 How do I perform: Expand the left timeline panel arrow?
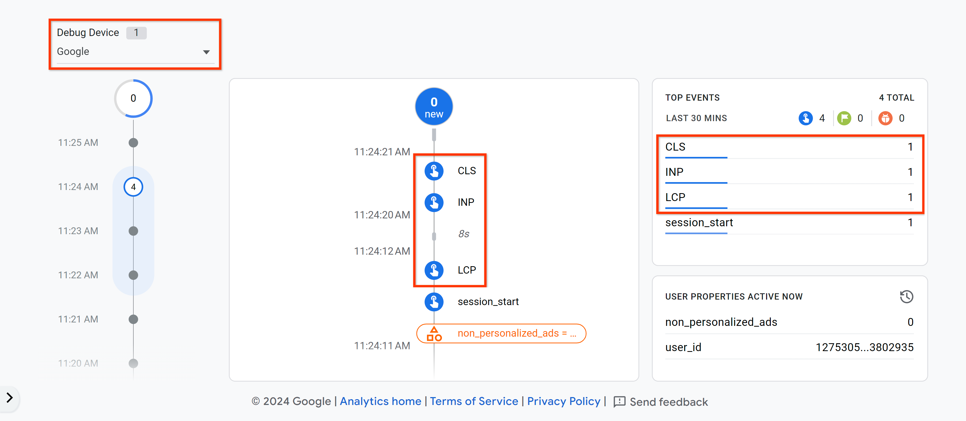(9, 398)
